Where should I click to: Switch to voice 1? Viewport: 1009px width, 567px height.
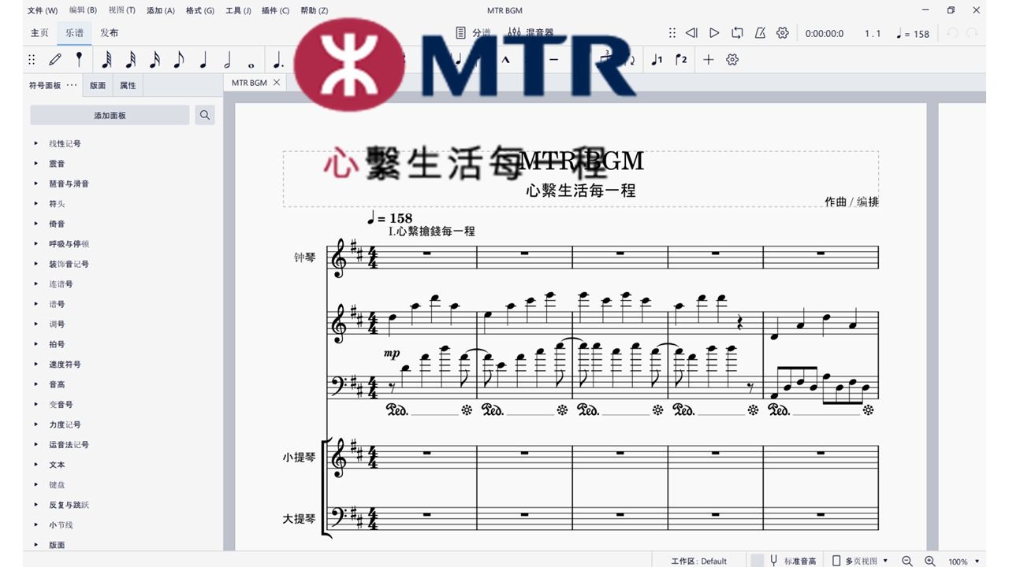(657, 60)
